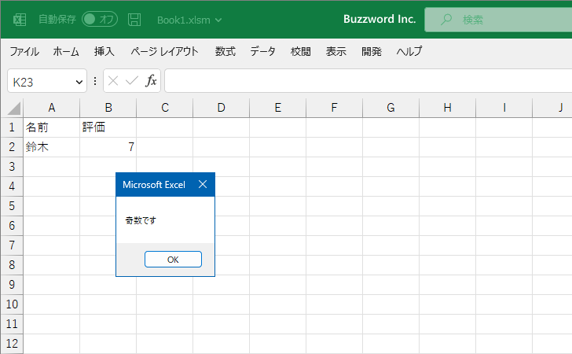Image resolution: width=572 pixels, height=354 pixels.
Task: Click the search (検索) box
Action: tap(498, 20)
